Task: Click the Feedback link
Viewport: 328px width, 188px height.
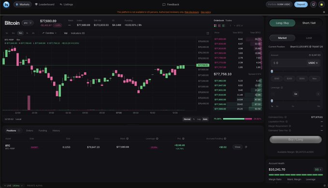Action: click(171, 4)
